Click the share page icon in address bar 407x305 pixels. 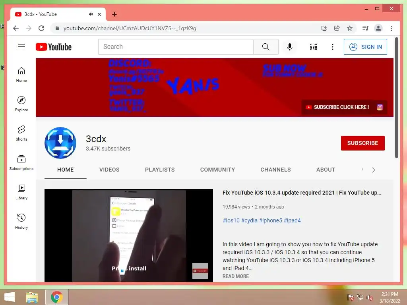click(x=337, y=28)
